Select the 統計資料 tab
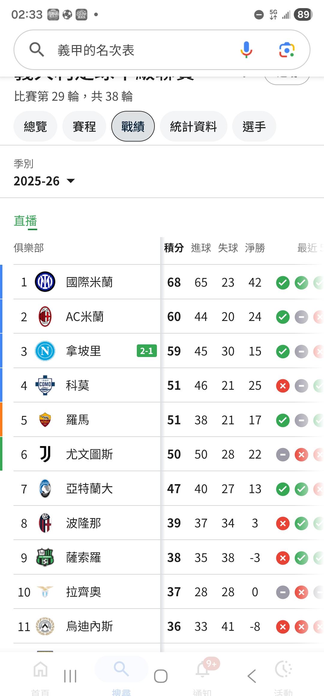 193,126
